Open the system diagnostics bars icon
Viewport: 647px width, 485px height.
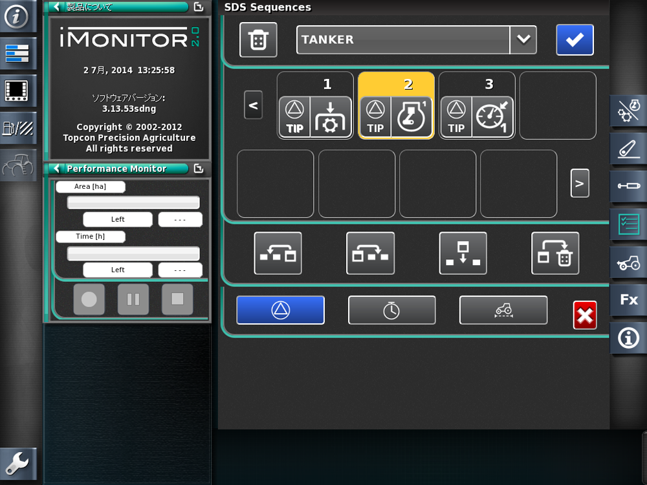point(17,53)
